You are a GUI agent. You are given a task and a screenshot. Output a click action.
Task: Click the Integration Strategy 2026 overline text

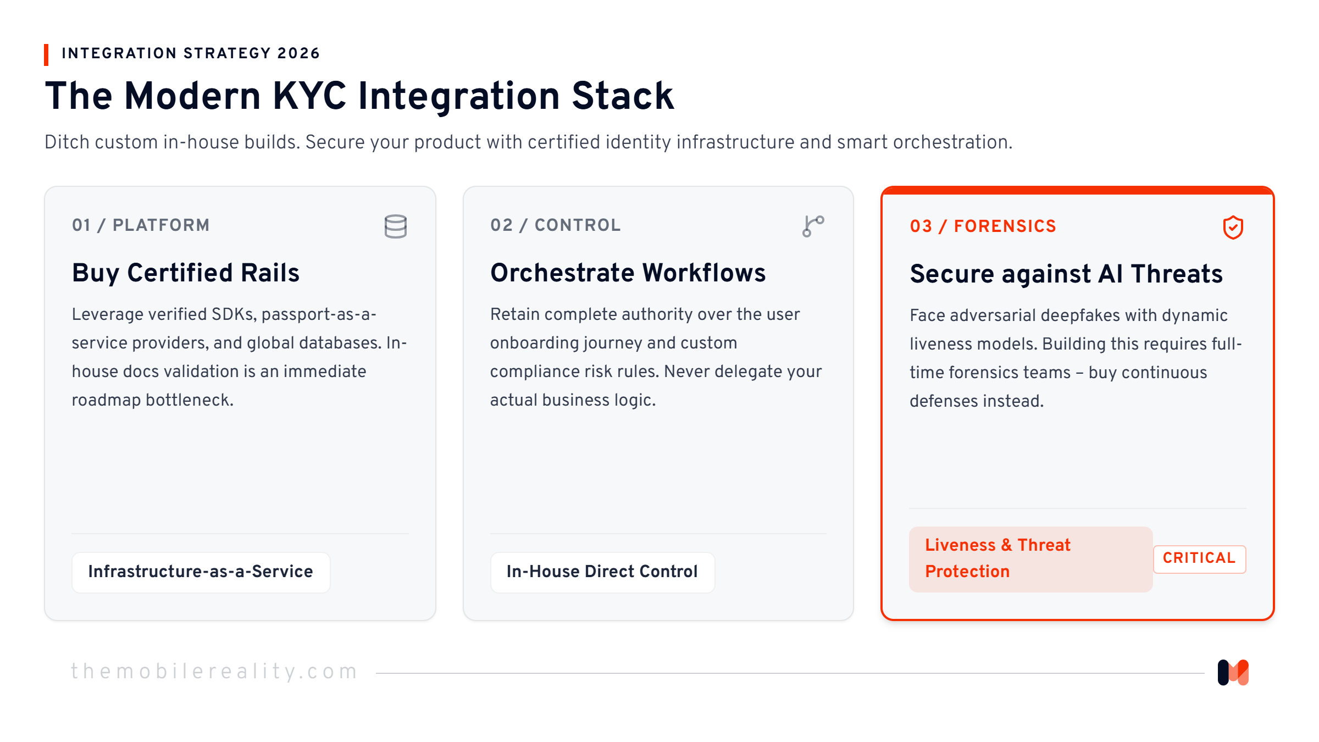[x=191, y=54]
